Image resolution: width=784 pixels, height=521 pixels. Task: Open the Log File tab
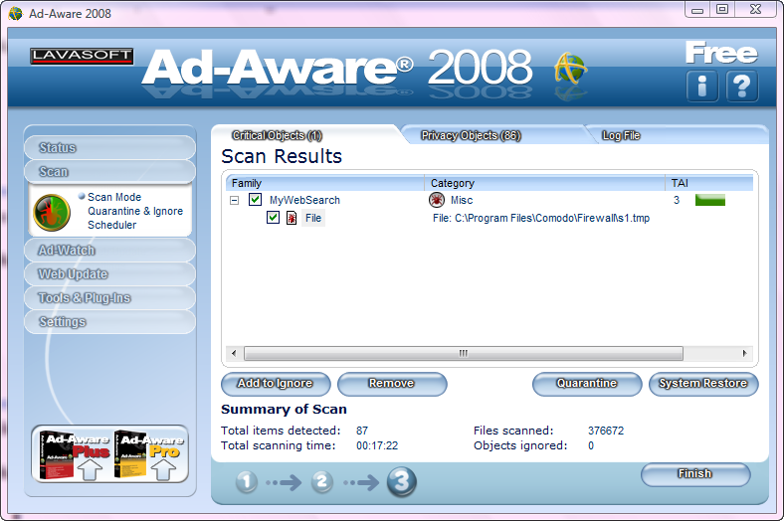click(621, 135)
